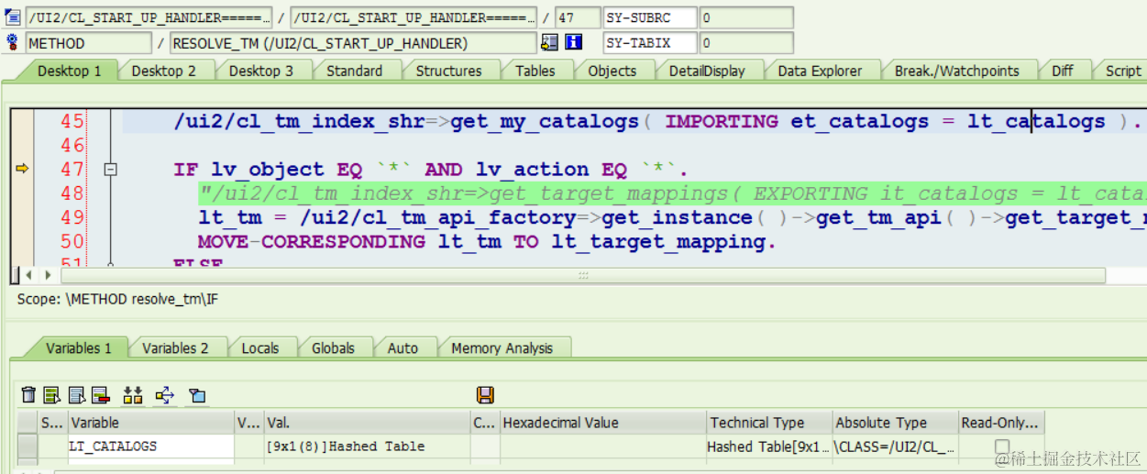This screenshot has height=474, width=1147.
Task: Click the SY-SUBRC value field
Action: 745,17
